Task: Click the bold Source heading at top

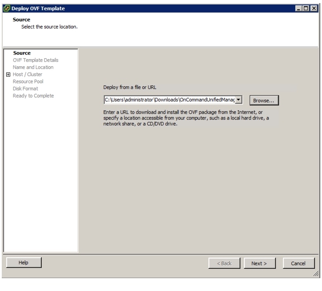Action: tap(21, 20)
